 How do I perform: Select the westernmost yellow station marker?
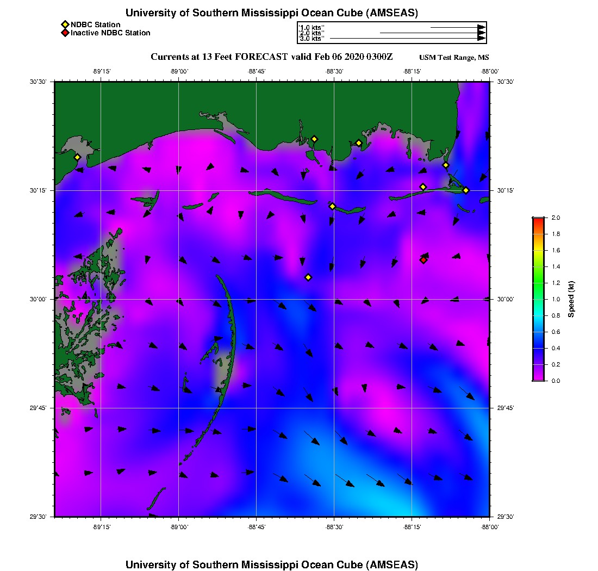(77, 157)
